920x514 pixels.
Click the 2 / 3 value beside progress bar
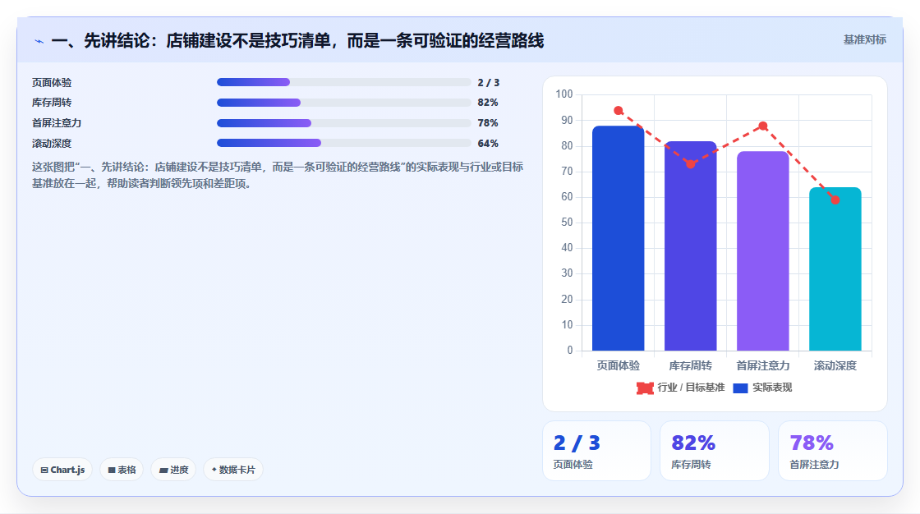(x=488, y=83)
